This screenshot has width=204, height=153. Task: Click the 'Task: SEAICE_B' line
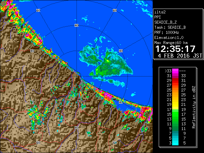[170, 27]
